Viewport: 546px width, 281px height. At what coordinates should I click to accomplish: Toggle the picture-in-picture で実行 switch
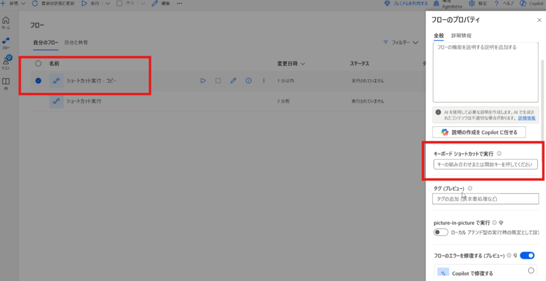441,232
